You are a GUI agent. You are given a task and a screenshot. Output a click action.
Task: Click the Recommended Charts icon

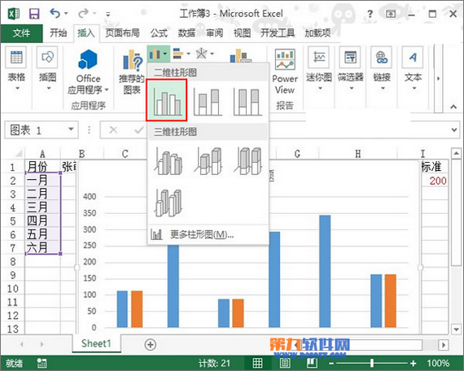[x=132, y=72]
